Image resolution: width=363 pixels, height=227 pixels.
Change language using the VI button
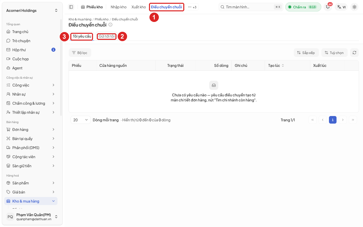[342, 7]
